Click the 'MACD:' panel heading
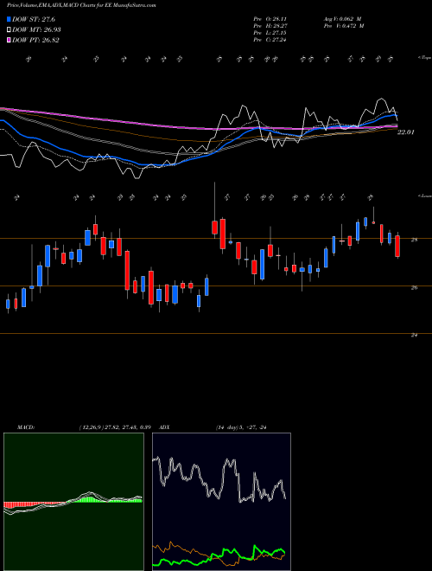The width and height of the screenshot is (432, 571). [x=25, y=427]
